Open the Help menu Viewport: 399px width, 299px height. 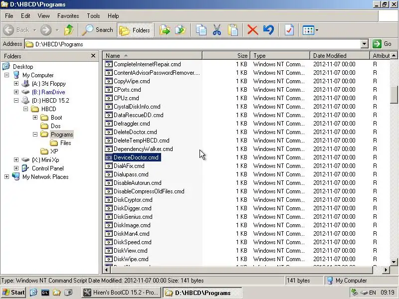[113, 16]
